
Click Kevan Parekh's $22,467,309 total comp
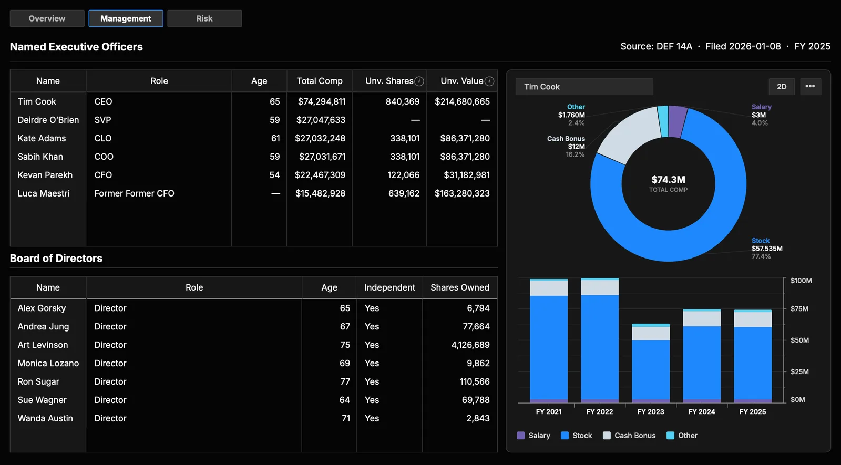point(320,175)
